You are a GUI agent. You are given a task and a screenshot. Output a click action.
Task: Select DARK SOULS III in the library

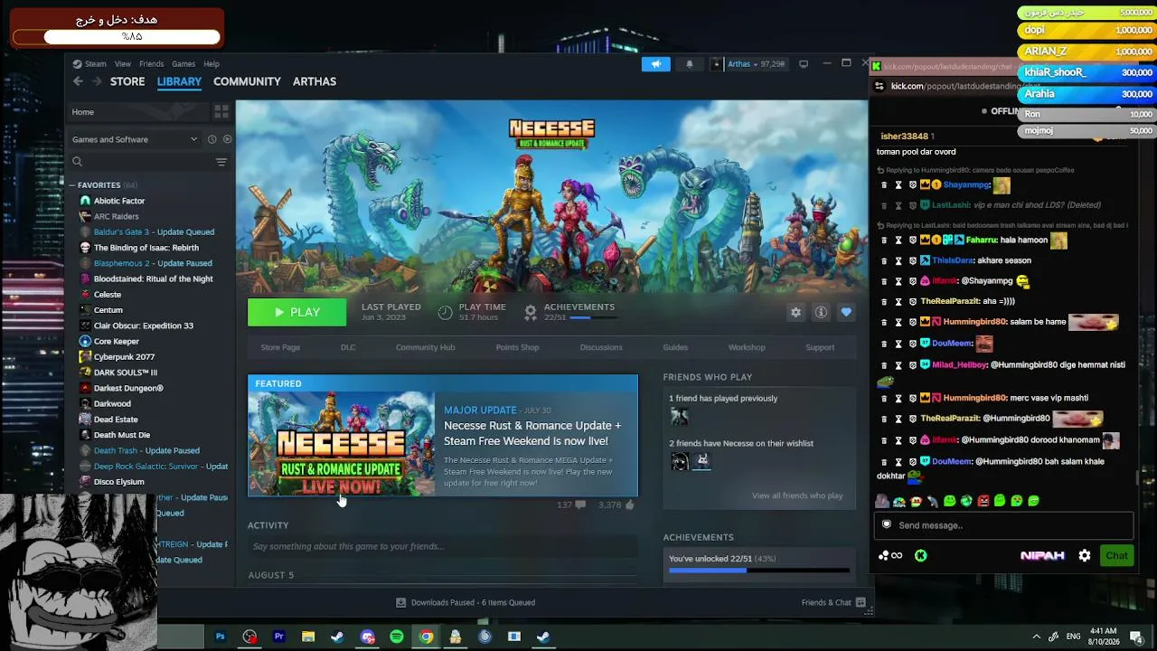point(125,373)
